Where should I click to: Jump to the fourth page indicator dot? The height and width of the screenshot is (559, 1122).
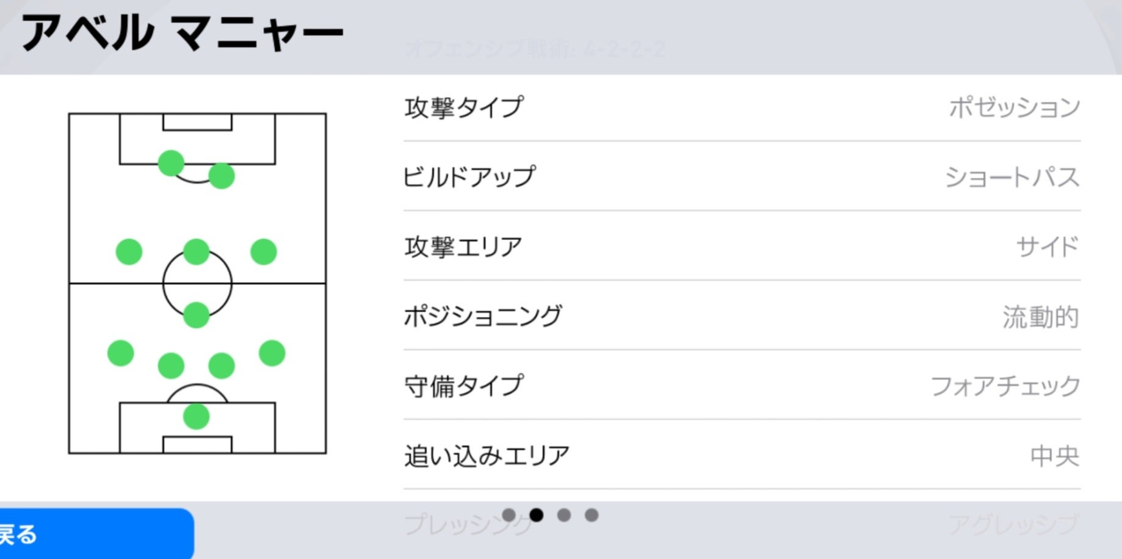click(592, 515)
